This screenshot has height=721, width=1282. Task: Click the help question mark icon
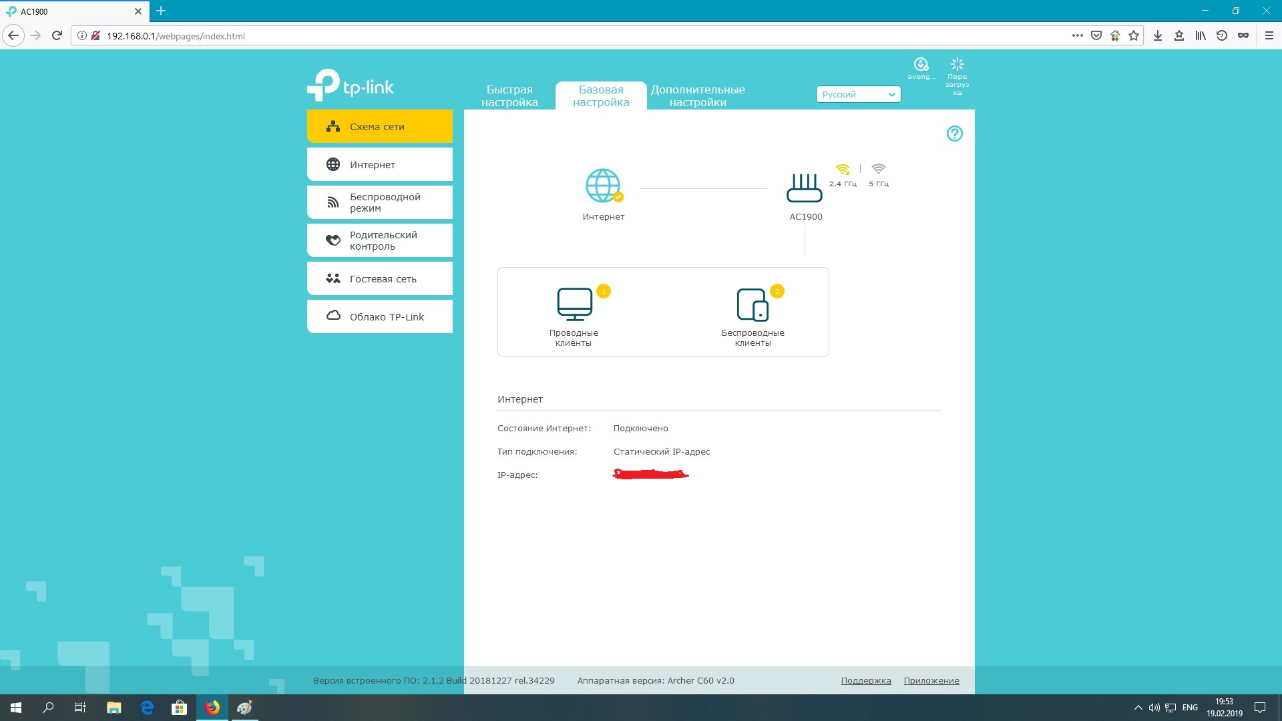coord(954,134)
